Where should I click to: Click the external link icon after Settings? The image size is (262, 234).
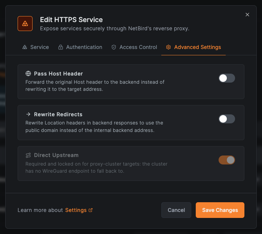[91, 210]
